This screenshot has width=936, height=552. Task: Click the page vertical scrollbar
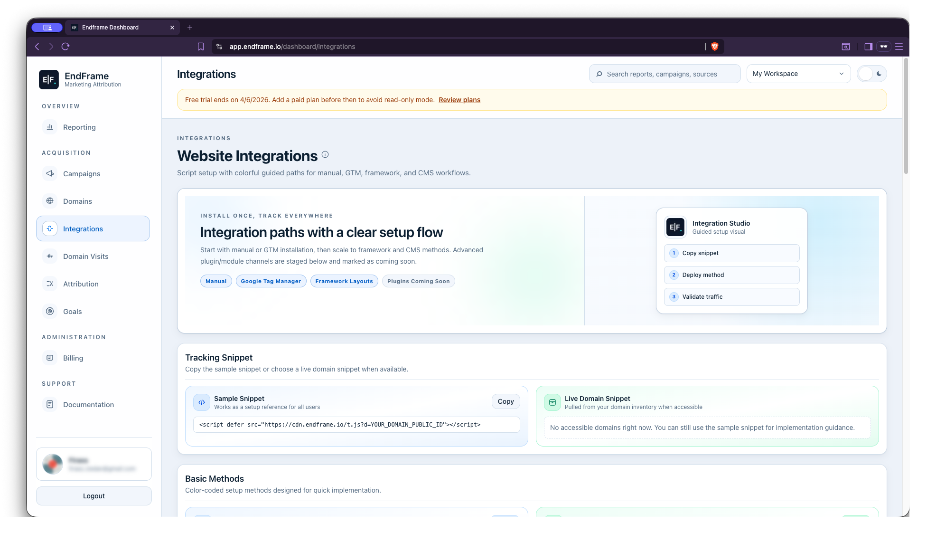tap(906, 116)
